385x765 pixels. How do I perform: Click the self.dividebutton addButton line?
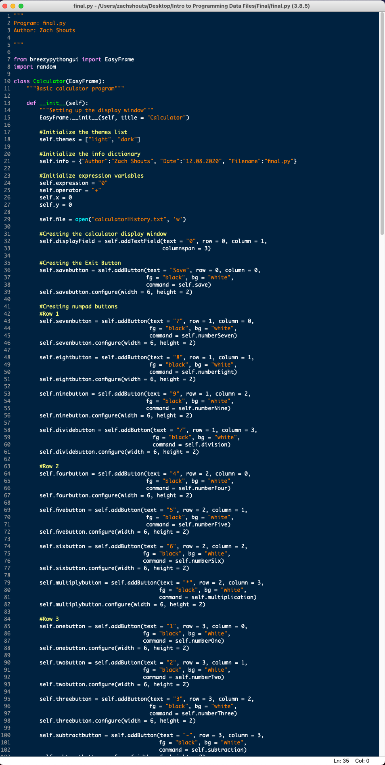(149, 430)
